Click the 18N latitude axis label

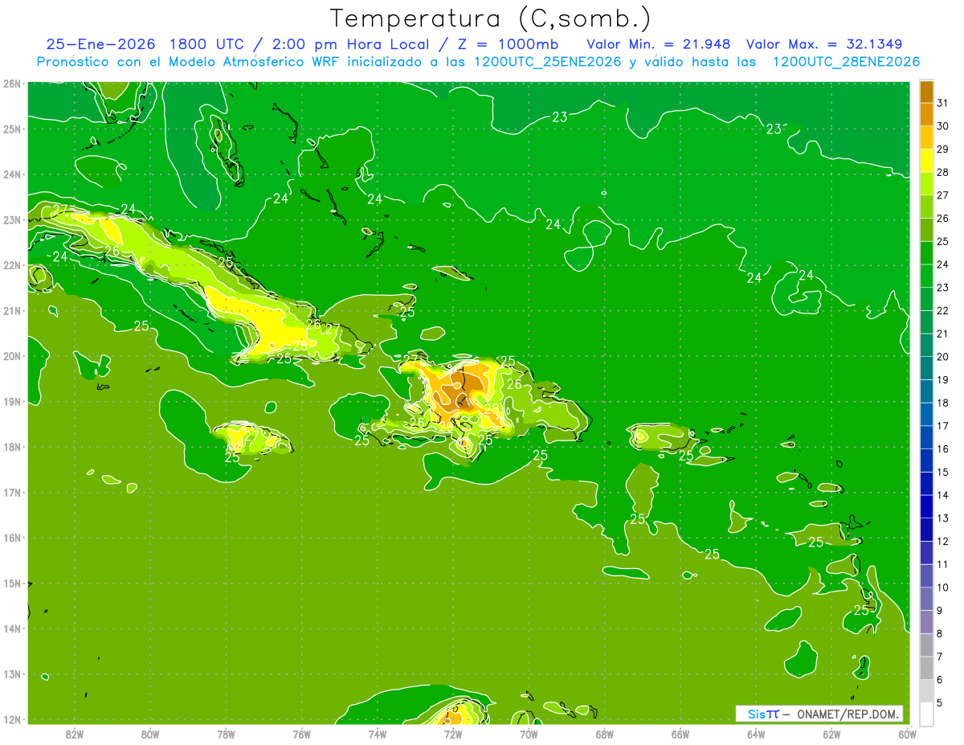(12, 447)
